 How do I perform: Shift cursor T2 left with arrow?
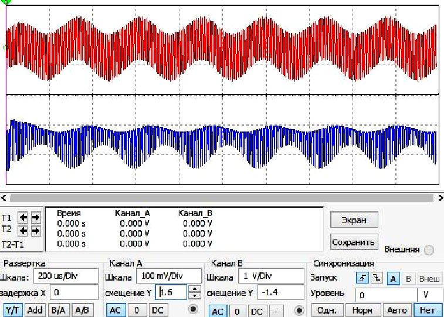[x=23, y=229]
